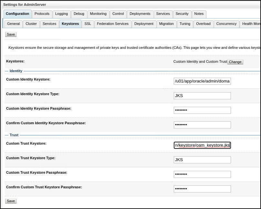Switch to the Control tab
The image size is (261, 209).
118,14
